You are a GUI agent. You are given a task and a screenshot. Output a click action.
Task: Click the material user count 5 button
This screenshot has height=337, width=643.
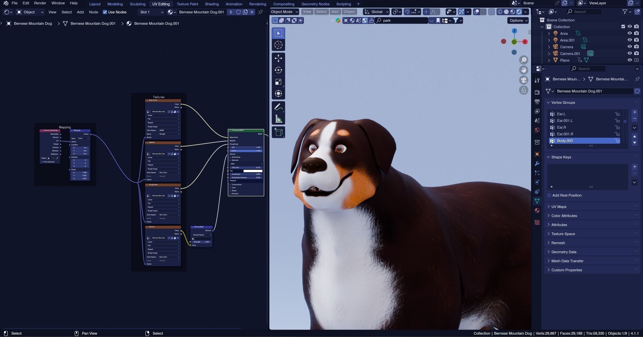tap(231, 12)
